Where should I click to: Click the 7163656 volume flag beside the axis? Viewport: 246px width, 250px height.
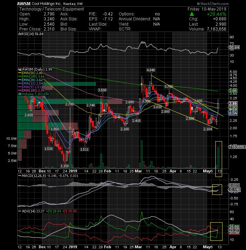coord(237,147)
